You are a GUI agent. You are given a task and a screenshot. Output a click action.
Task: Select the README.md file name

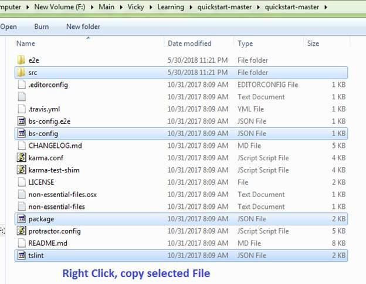48,243
